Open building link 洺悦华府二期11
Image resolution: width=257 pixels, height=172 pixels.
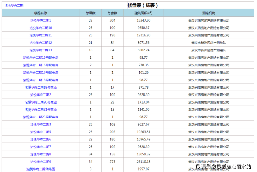tap(41, 35)
